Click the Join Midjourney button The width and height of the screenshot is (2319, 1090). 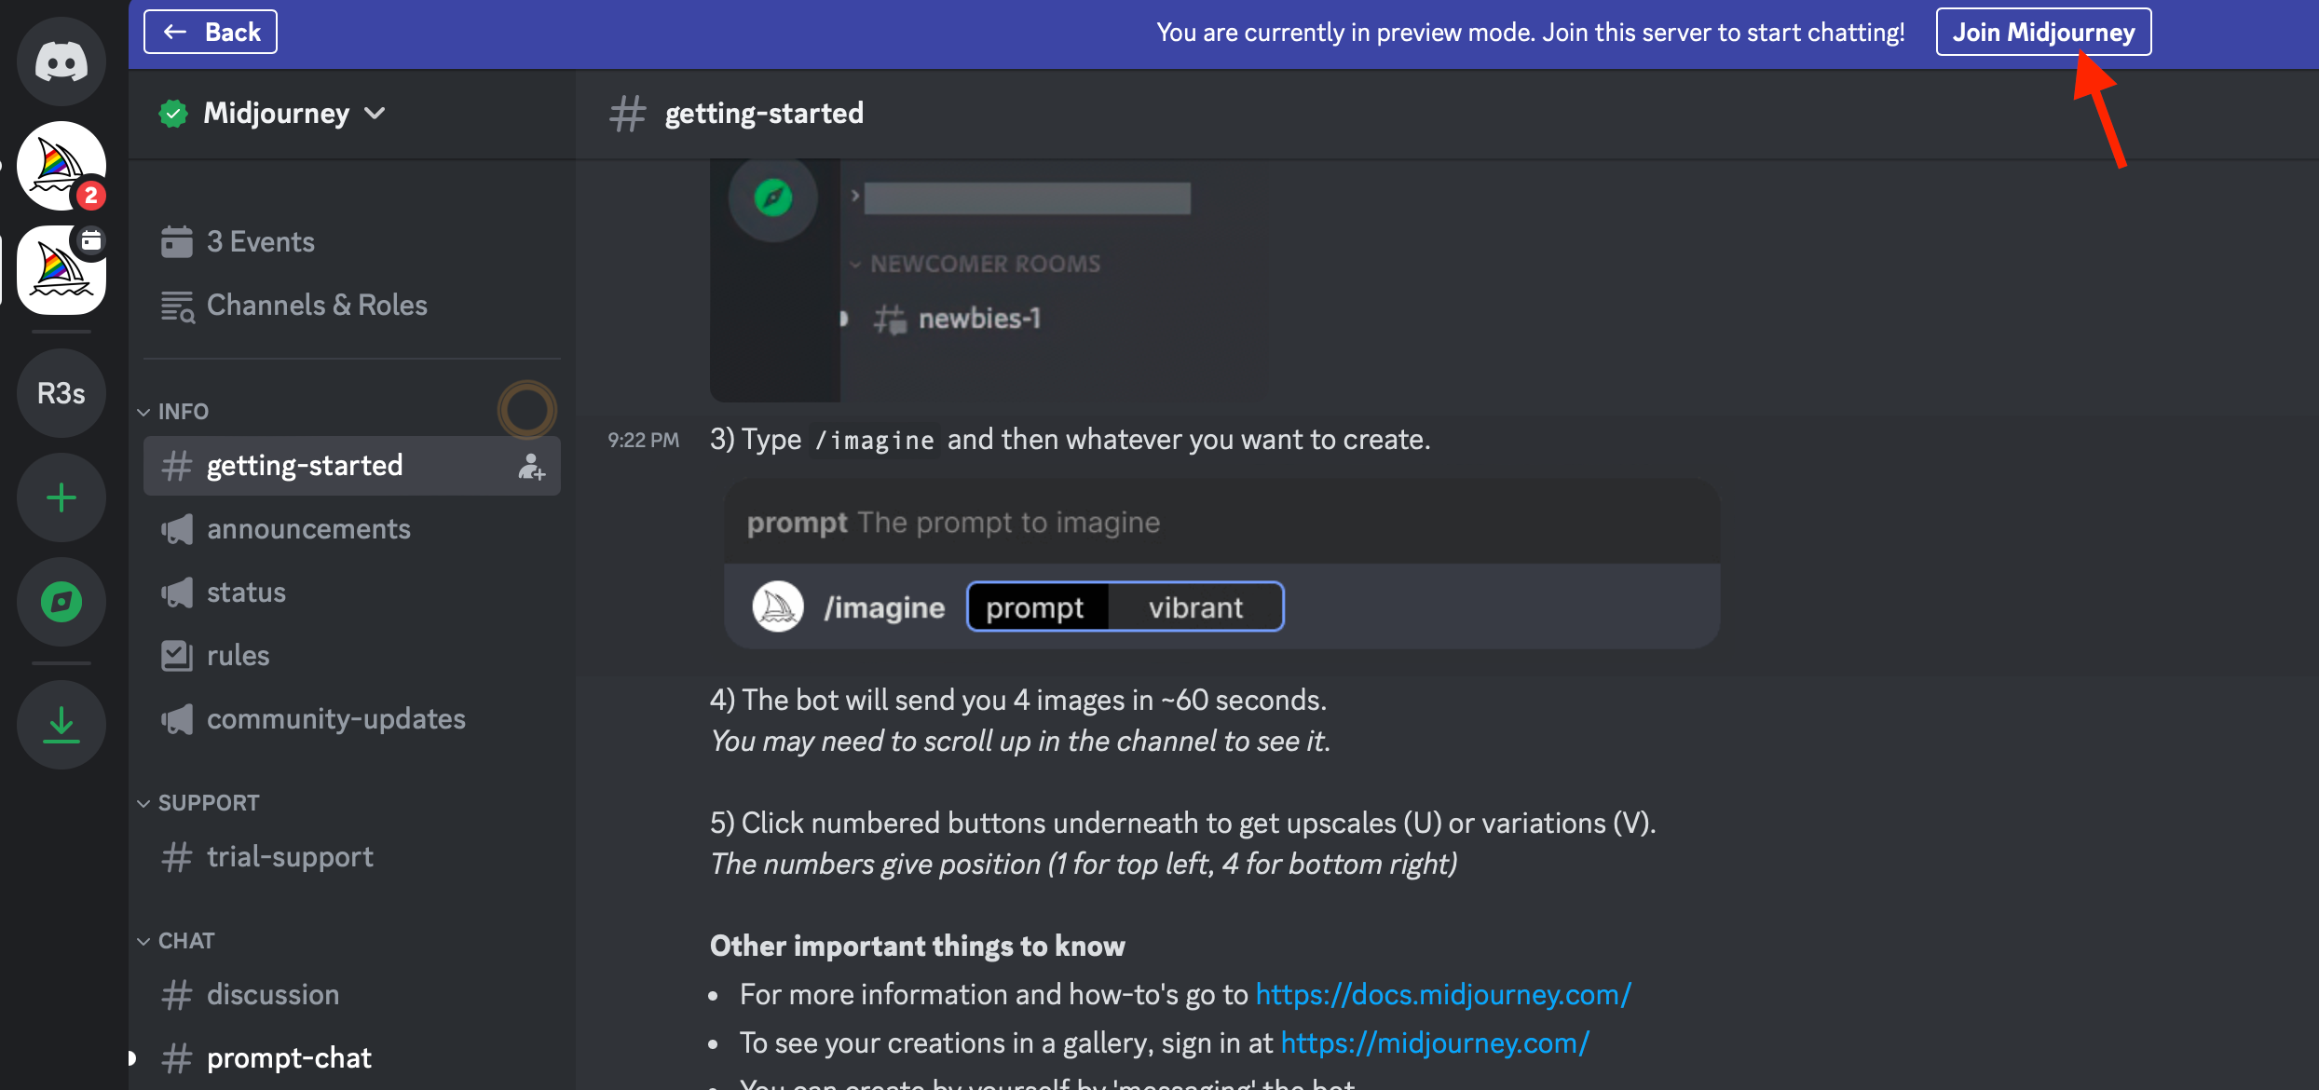click(x=2042, y=33)
